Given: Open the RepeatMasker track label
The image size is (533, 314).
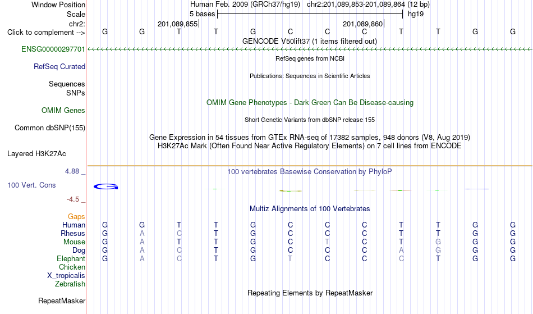Looking at the screenshot, I should [x=62, y=301].
